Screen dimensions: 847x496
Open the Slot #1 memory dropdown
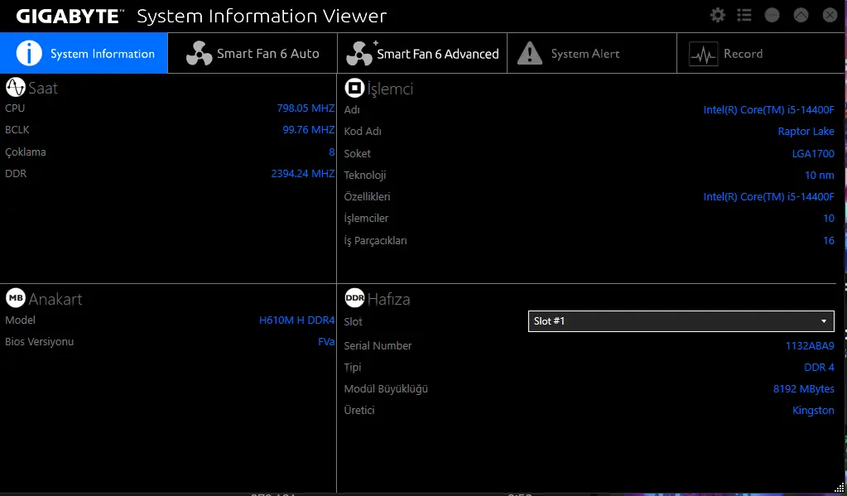pyautogui.click(x=681, y=321)
